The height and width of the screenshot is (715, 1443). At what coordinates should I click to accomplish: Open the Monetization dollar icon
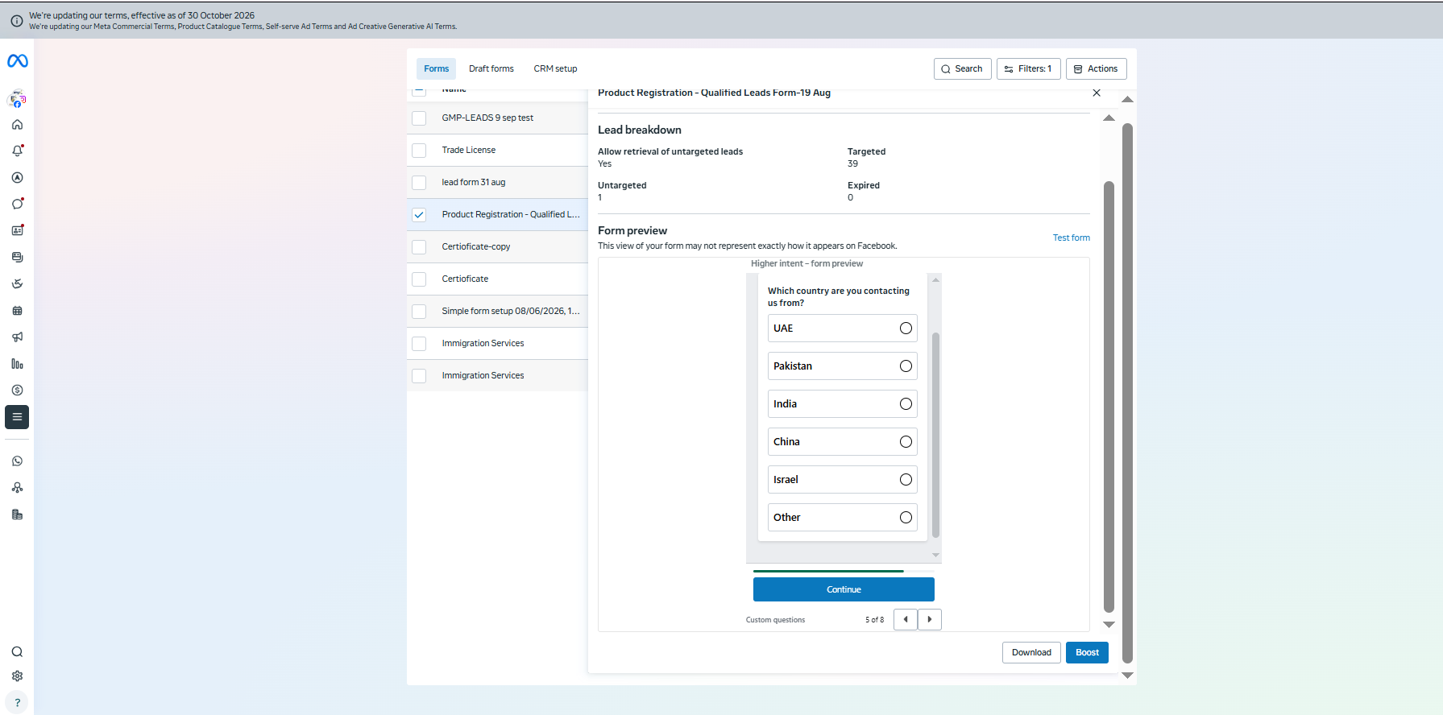(17, 391)
